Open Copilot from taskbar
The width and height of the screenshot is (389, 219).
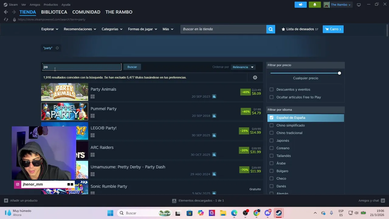click(x=201, y=213)
